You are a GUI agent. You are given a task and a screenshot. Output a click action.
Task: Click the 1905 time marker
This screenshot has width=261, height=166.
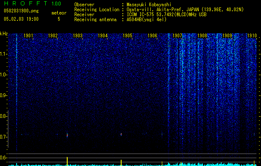(127, 35)
